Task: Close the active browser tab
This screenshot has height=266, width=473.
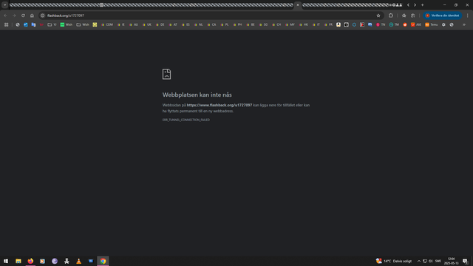Action: pos(298,5)
